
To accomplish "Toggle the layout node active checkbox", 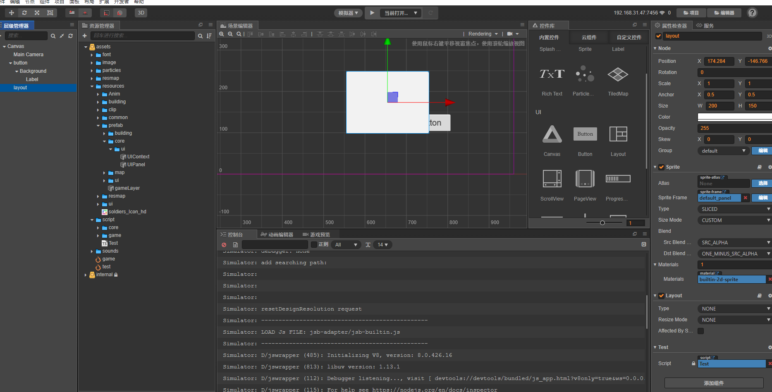I will pos(658,36).
